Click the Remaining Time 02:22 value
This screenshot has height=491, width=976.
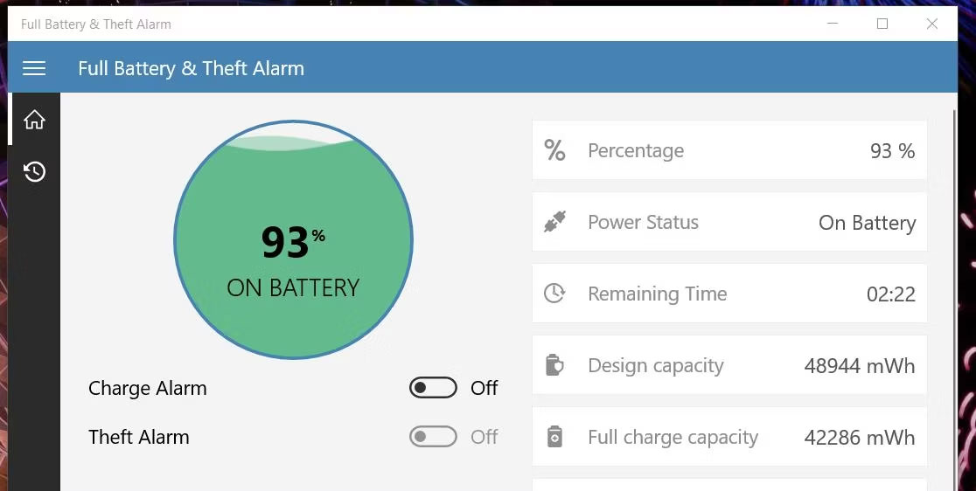point(890,294)
